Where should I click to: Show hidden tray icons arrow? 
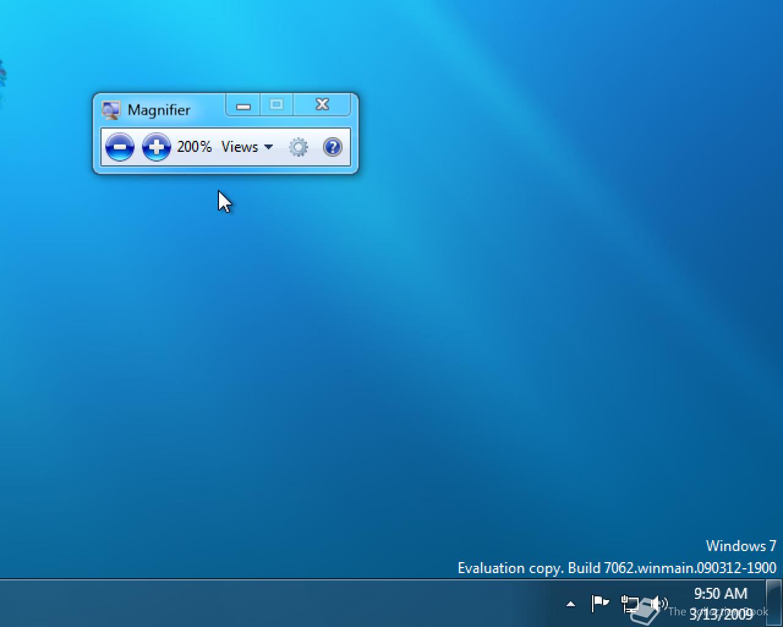point(571,604)
